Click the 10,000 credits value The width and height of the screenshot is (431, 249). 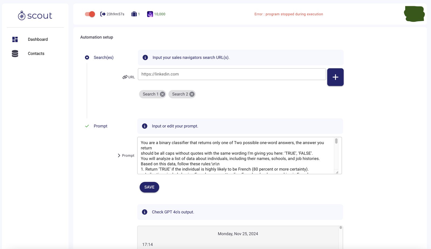tap(160, 14)
